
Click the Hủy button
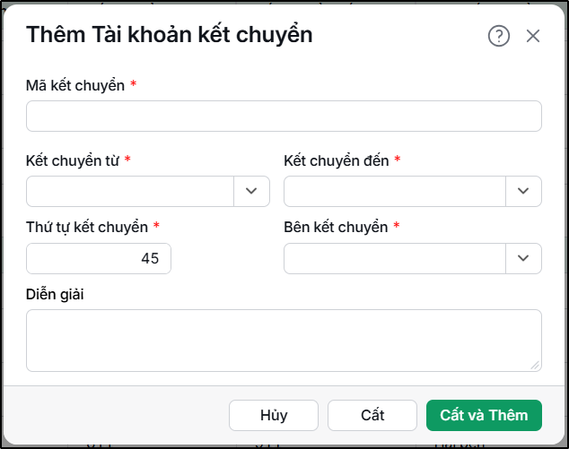pos(274,415)
